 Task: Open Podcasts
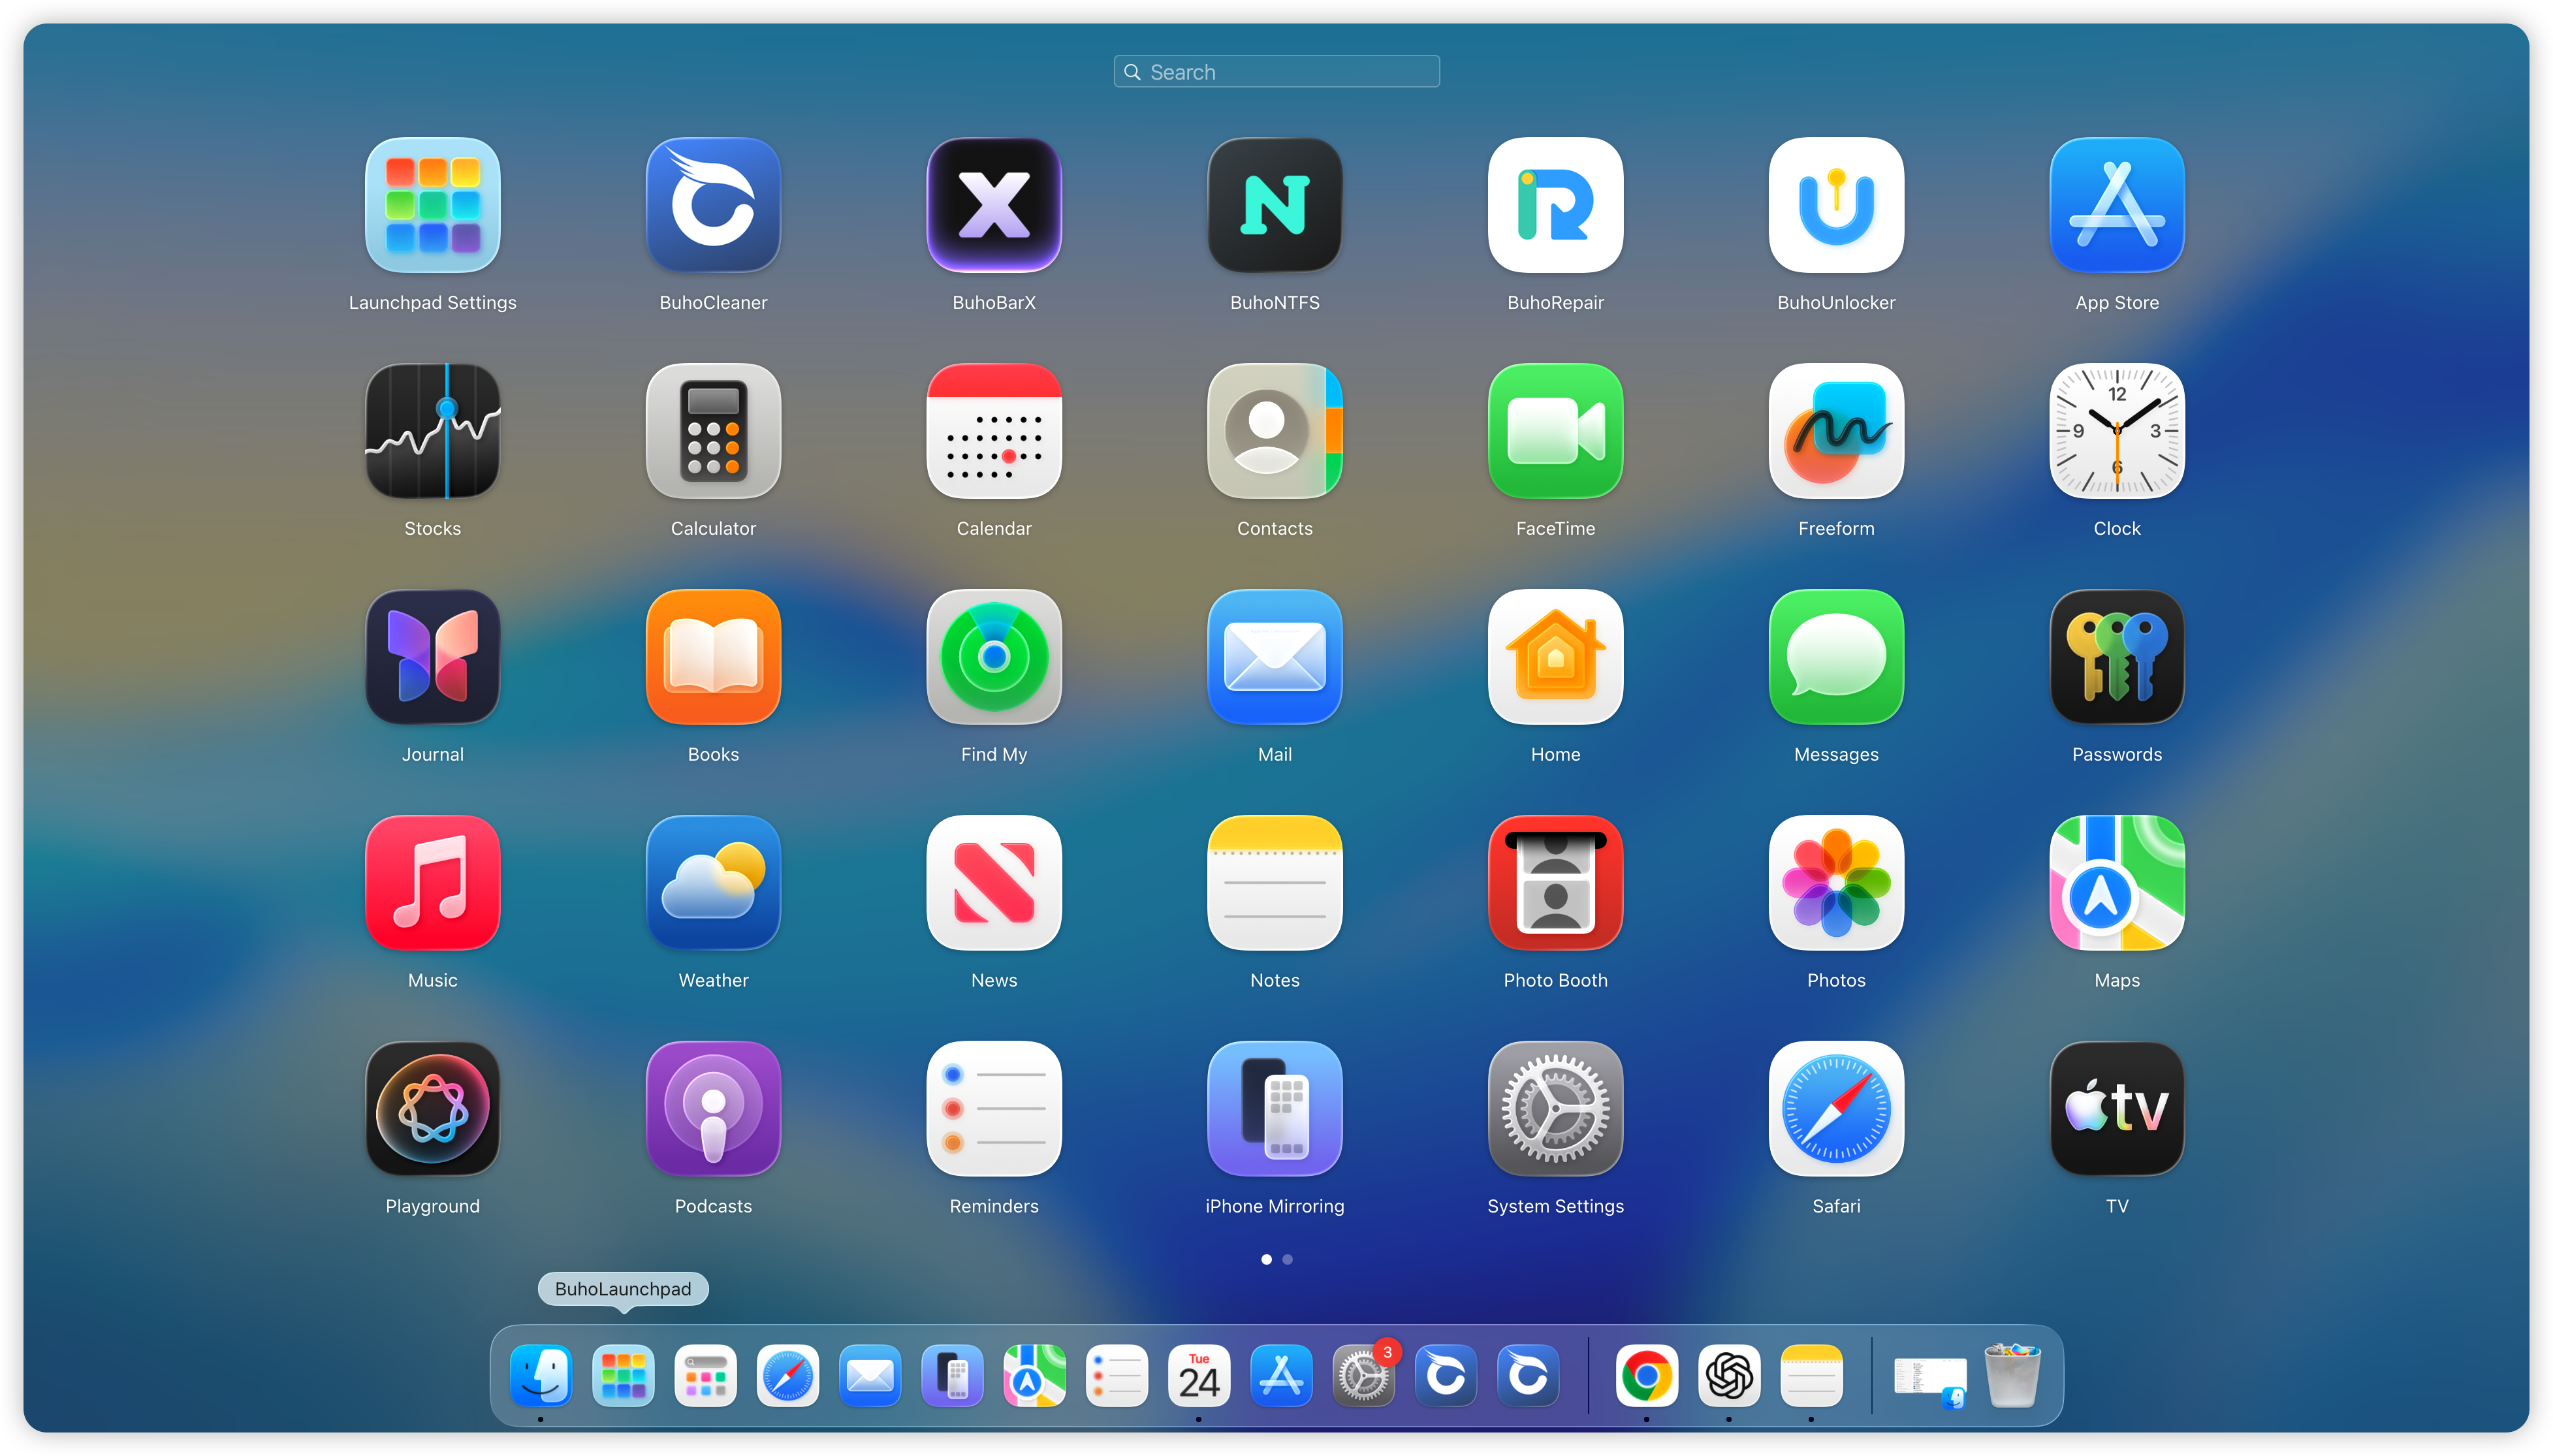(x=713, y=1109)
